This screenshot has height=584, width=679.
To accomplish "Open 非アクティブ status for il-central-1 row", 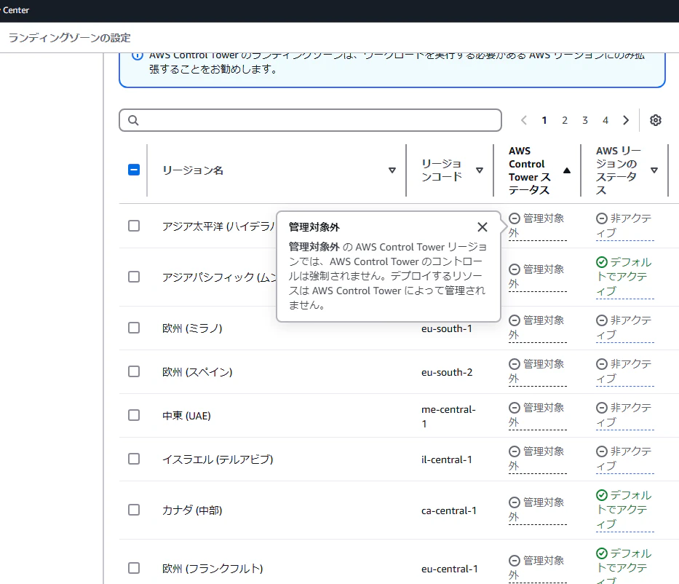I will coord(624,459).
